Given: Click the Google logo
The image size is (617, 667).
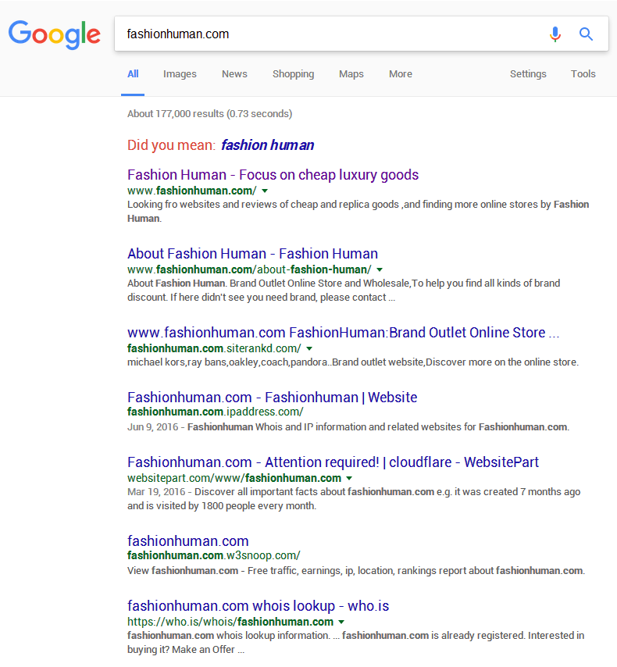Looking at the screenshot, I should coord(55,34).
